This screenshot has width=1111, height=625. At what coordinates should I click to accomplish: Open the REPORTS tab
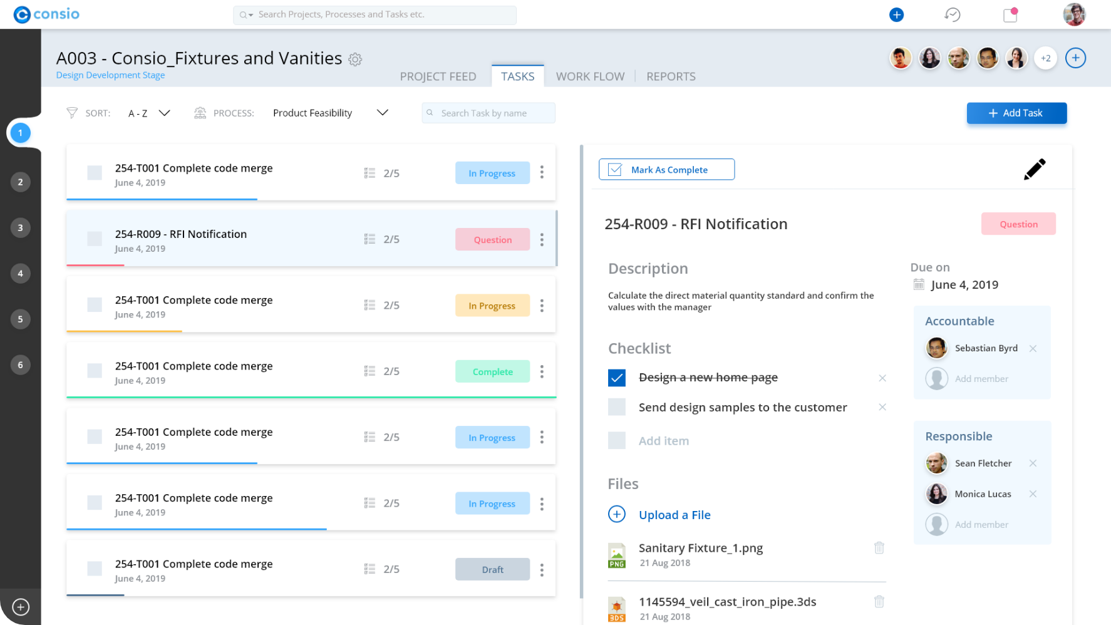(671, 76)
